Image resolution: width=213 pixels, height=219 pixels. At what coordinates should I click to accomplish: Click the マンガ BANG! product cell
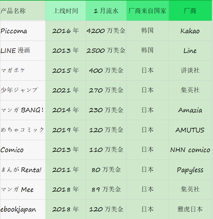click(x=22, y=110)
